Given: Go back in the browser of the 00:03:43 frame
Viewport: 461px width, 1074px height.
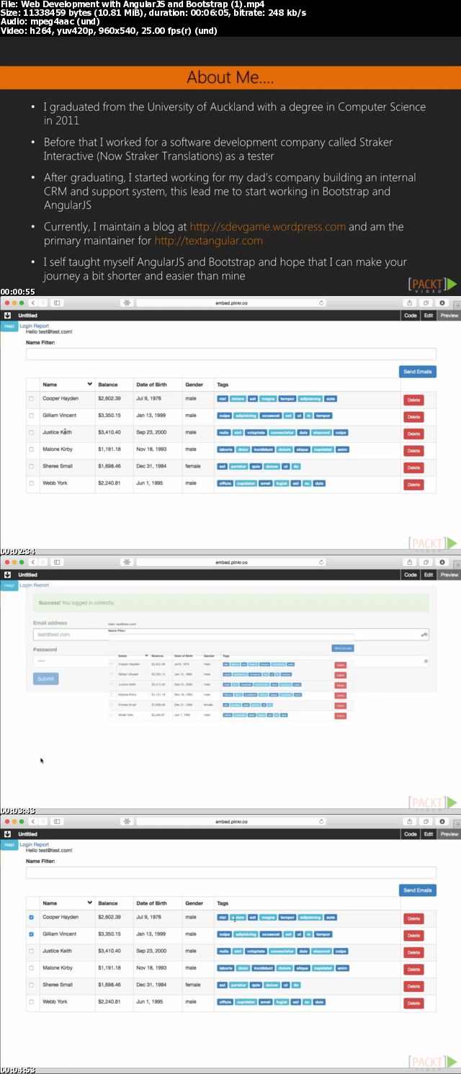Looking at the screenshot, I should (x=33, y=562).
